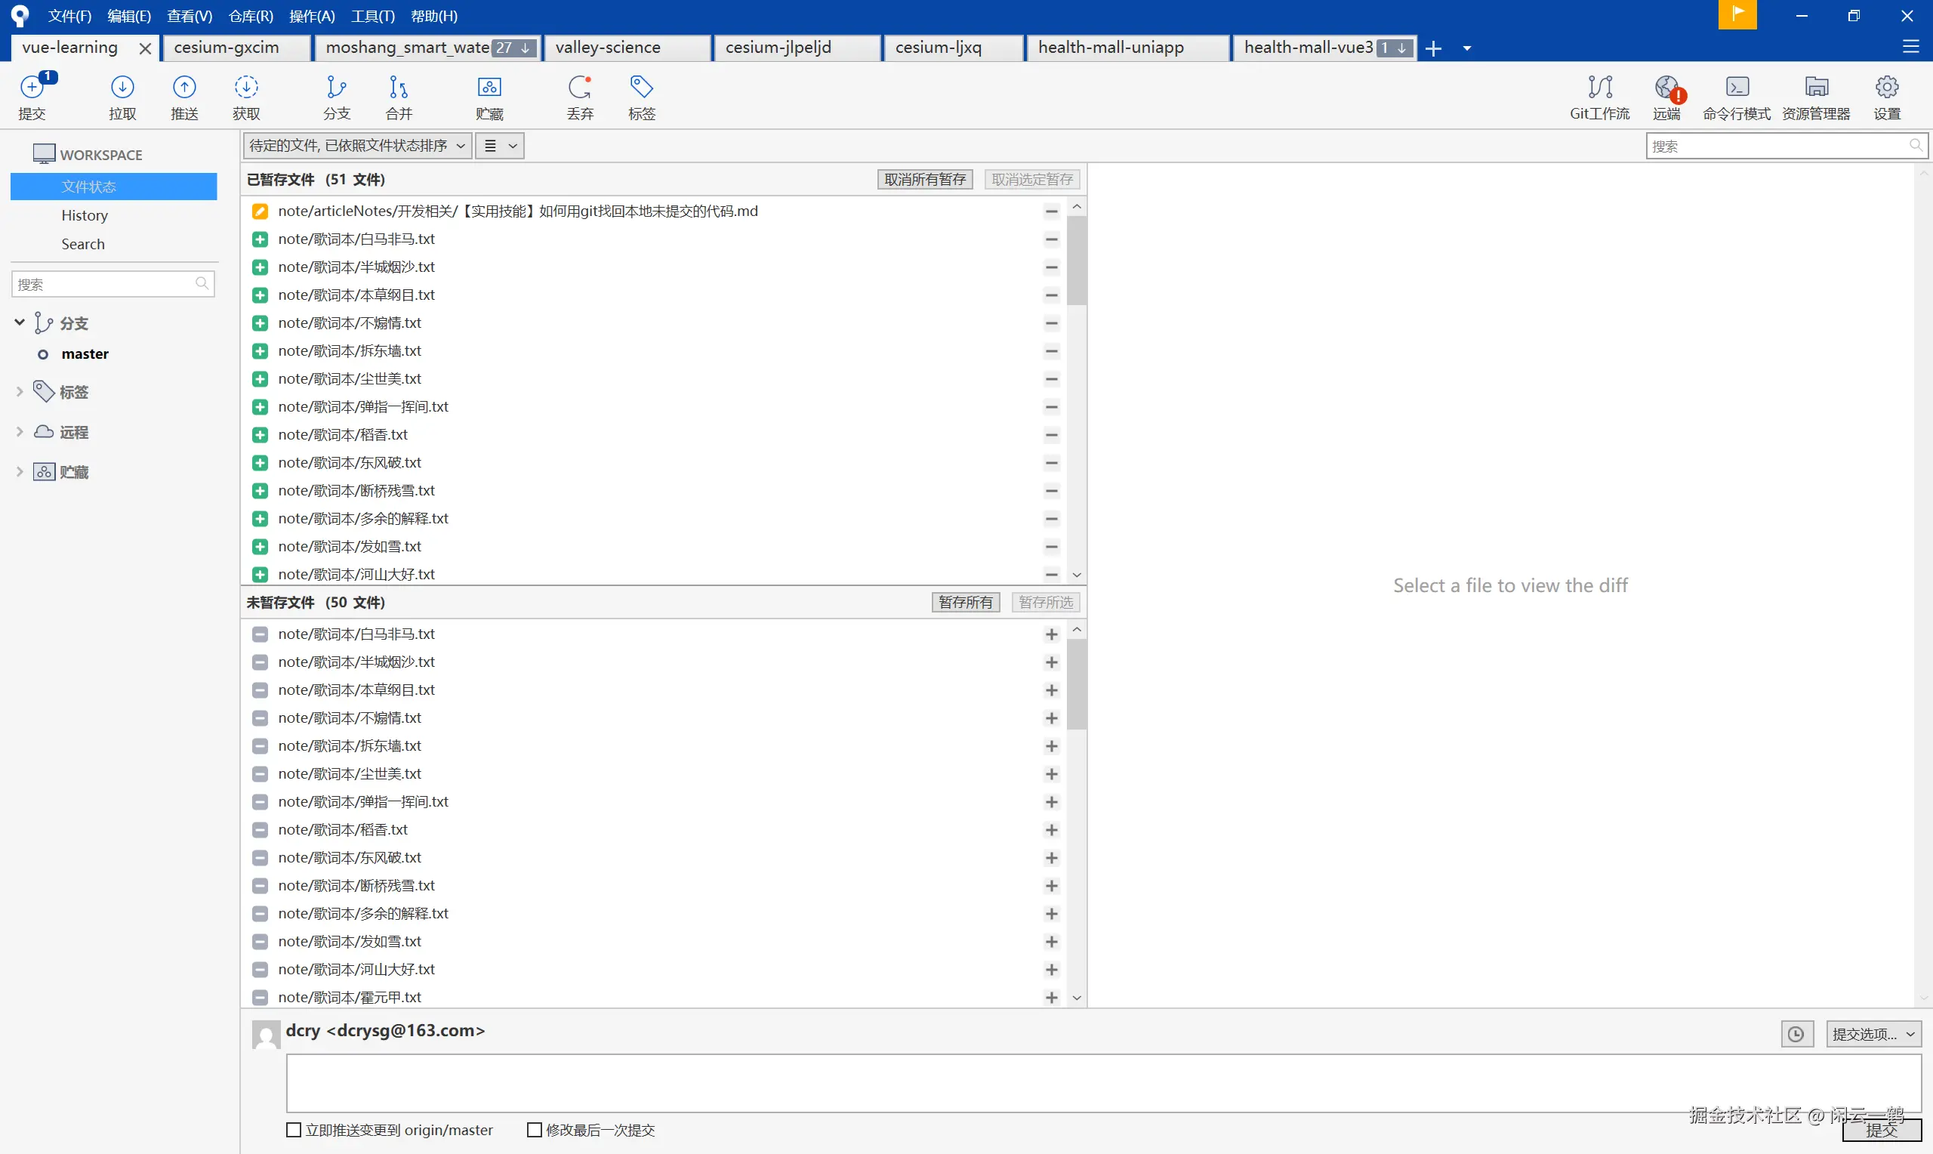Switch to the cesium-gxcim repository tab
This screenshot has width=1933, height=1154.
tap(227, 48)
